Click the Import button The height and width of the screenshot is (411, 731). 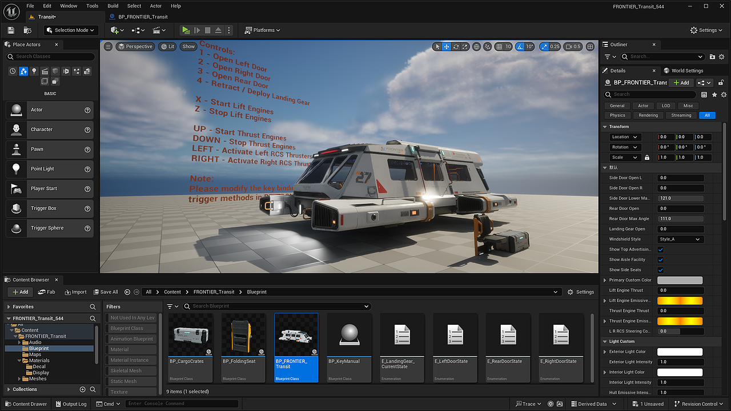[75, 292]
